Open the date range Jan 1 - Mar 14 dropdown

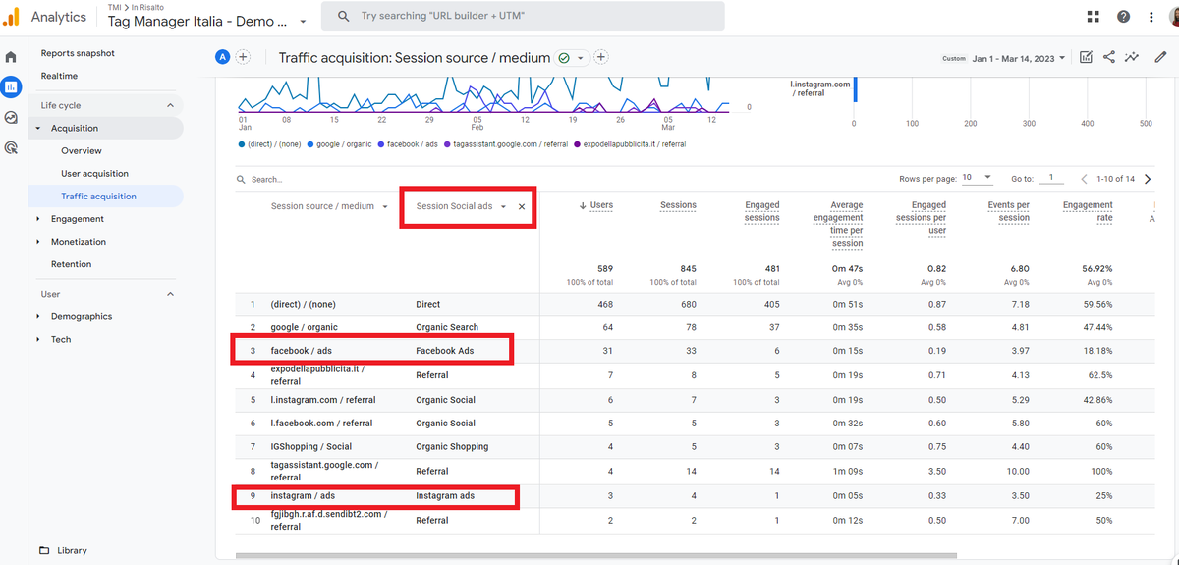[x=1020, y=58]
